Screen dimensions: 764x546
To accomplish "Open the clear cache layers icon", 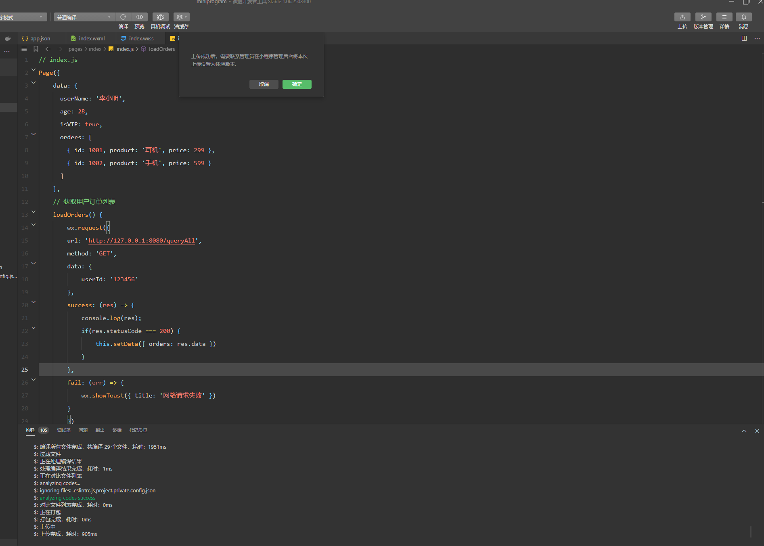I will click(181, 17).
